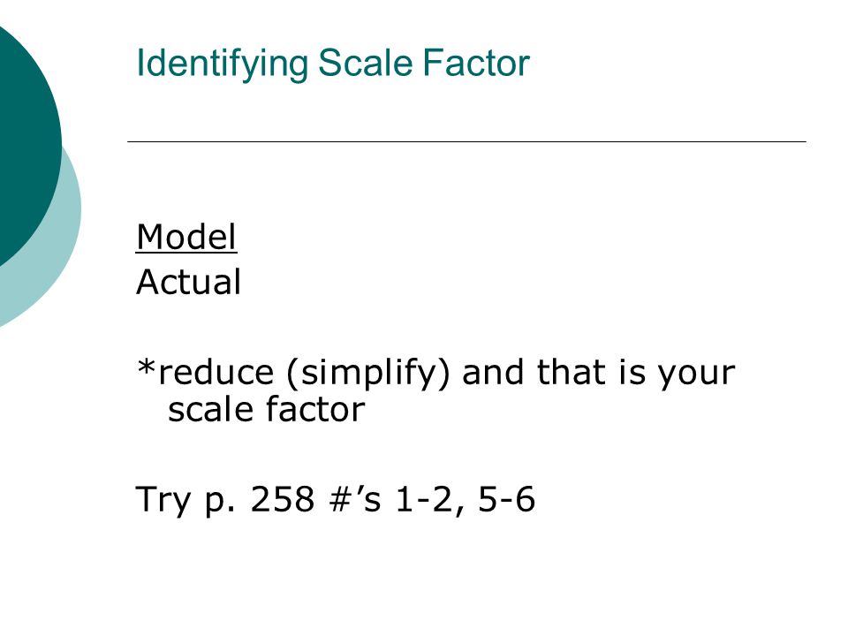The height and width of the screenshot is (636, 848).
Task: Click the horizontal divider line under title
Action: (466, 141)
